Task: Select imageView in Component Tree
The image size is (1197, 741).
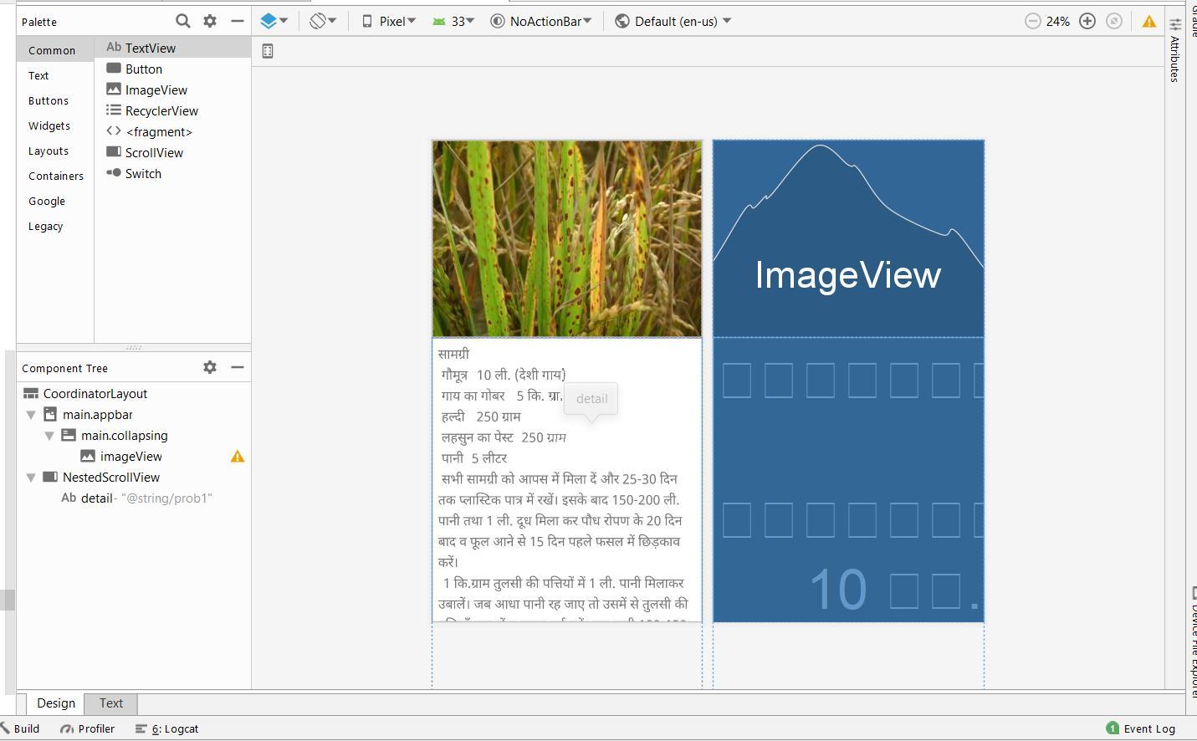Action: (x=130, y=456)
